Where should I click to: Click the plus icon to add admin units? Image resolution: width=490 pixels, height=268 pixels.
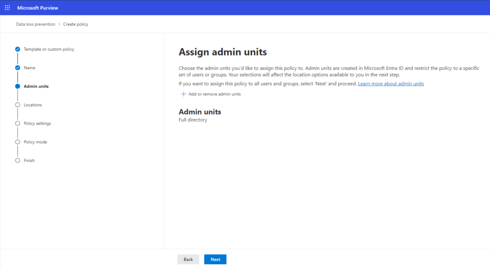[x=183, y=94]
